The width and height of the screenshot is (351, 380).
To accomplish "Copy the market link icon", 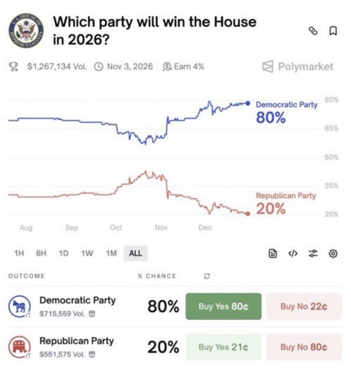I will (313, 31).
